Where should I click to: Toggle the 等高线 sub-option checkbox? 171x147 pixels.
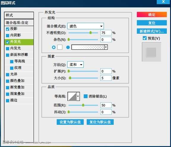pyautogui.click(x=12, y=62)
